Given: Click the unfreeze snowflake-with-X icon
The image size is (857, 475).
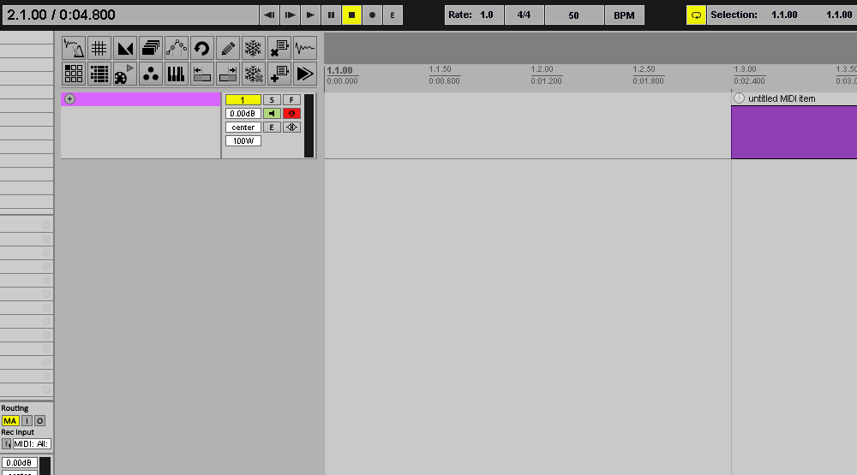Looking at the screenshot, I should coord(253,74).
